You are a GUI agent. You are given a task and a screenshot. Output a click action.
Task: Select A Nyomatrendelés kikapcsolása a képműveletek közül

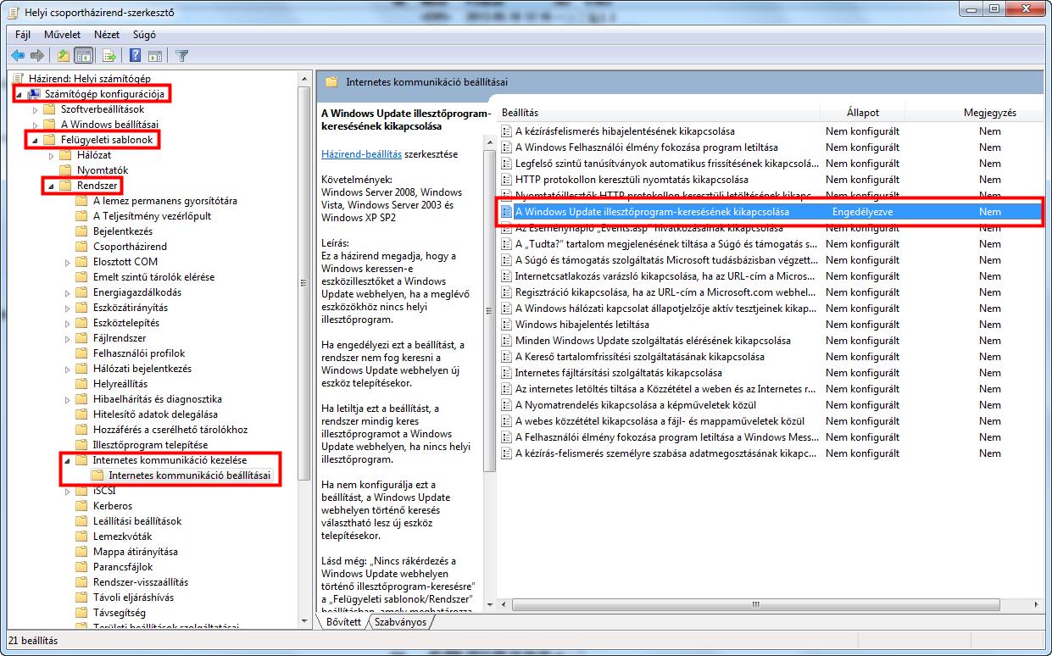636,405
